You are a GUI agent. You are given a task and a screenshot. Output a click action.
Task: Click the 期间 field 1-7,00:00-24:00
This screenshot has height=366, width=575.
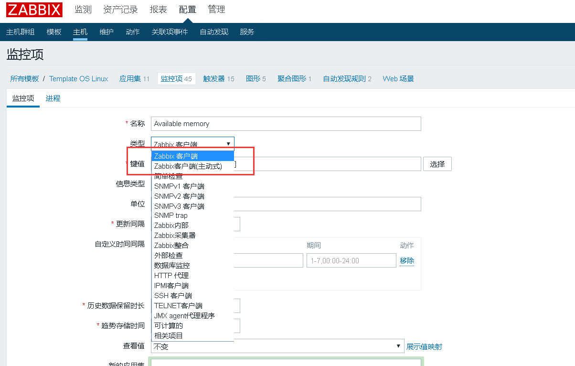[x=351, y=260]
